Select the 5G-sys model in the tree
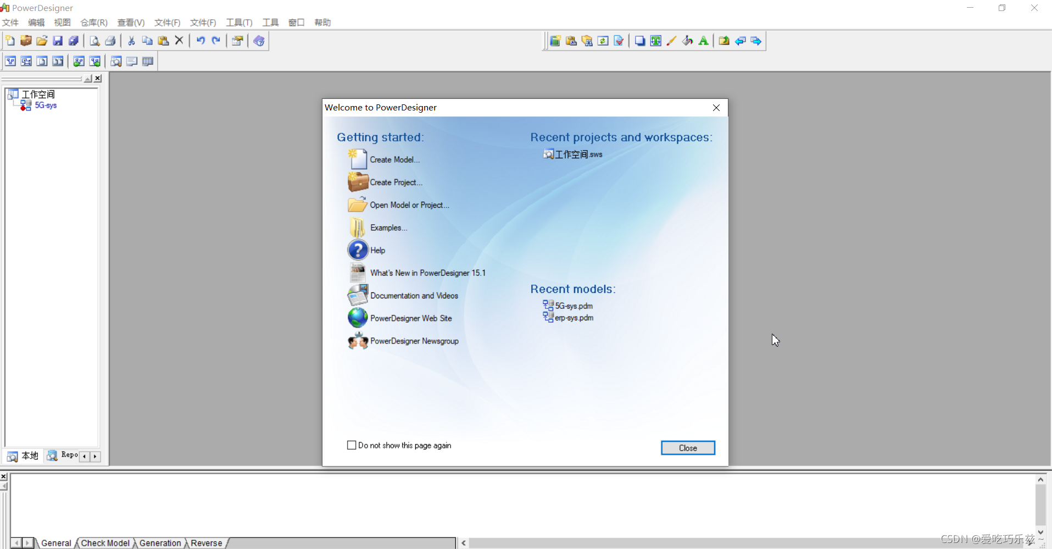The width and height of the screenshot is (1052, 549). click(x=46, y=106)
